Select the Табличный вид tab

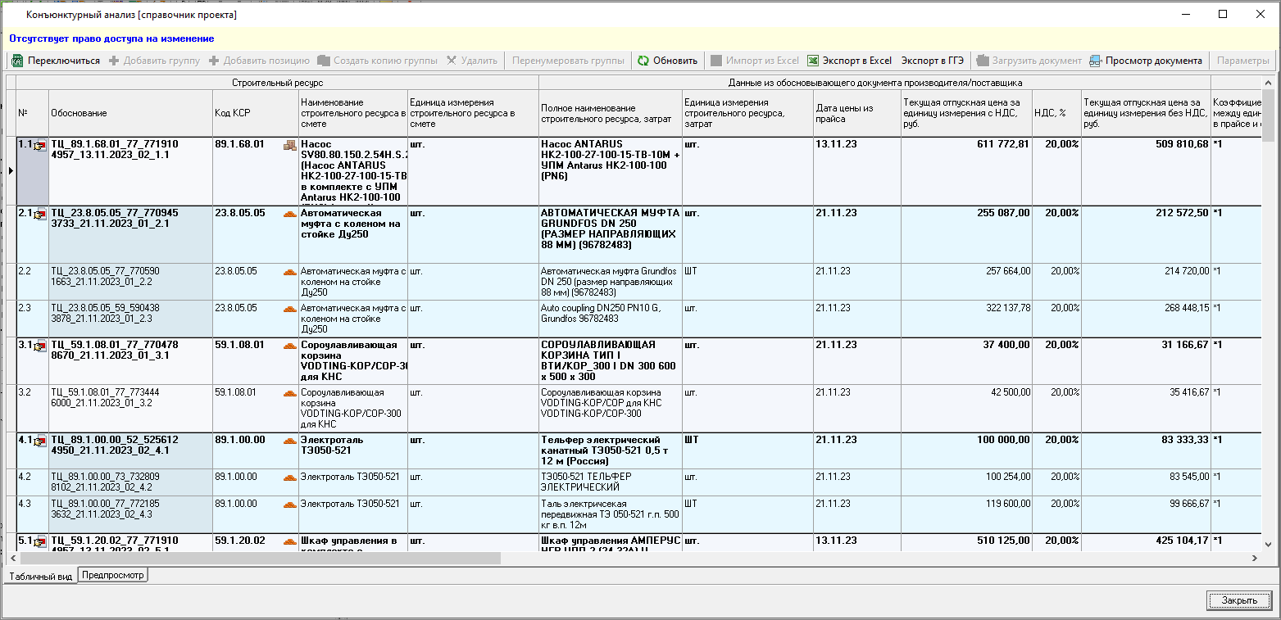[x=40, y=576]
